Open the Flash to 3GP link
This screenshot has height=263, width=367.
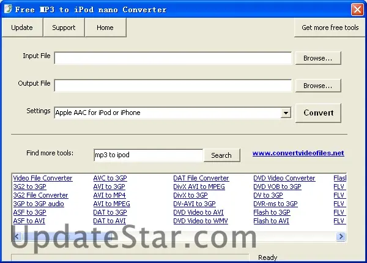click(x=272, y=212)
